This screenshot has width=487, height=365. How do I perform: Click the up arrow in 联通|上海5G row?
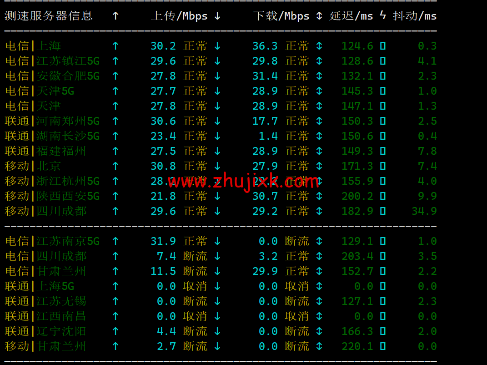pos(115,286)
